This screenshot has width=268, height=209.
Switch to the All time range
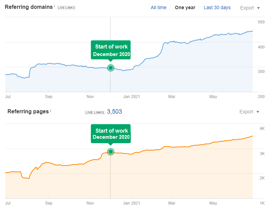tap(159, 7)
